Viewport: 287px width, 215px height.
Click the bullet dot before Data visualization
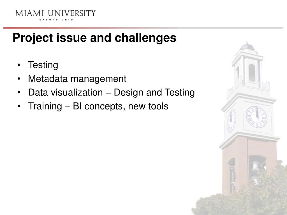(19, 92)
